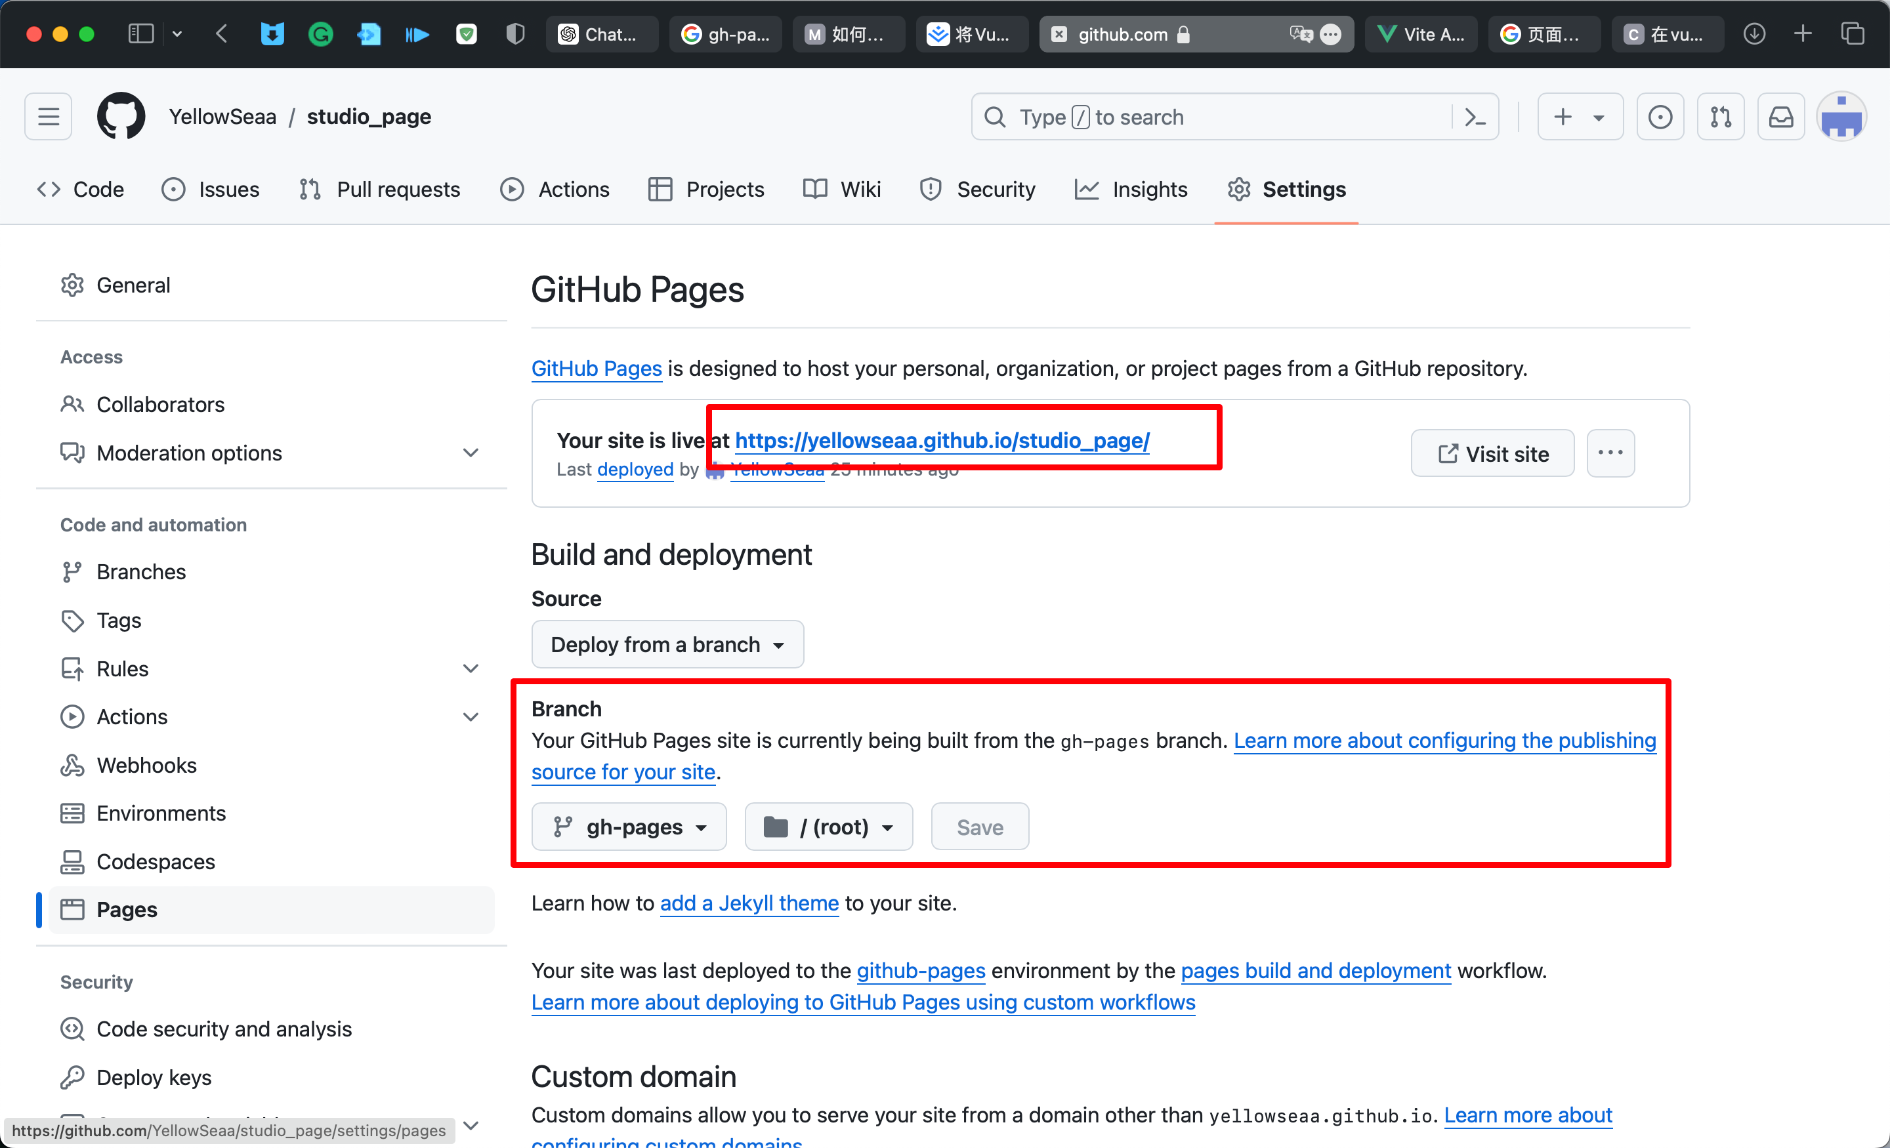Viewport: 1890px width, 1148px height.
Task: Open the notifications inbox icon
Action: click(1780, 117)
